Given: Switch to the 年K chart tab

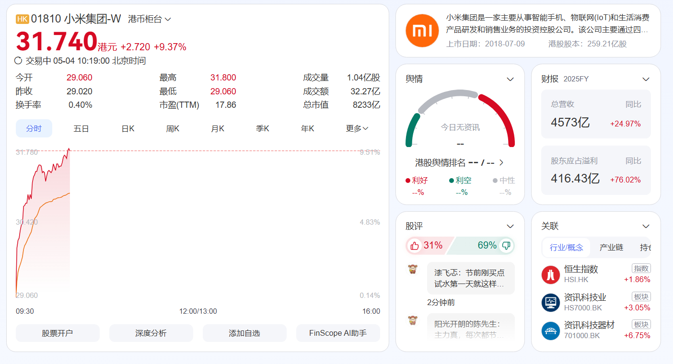Looking at the screenshot, I should 308,128.
